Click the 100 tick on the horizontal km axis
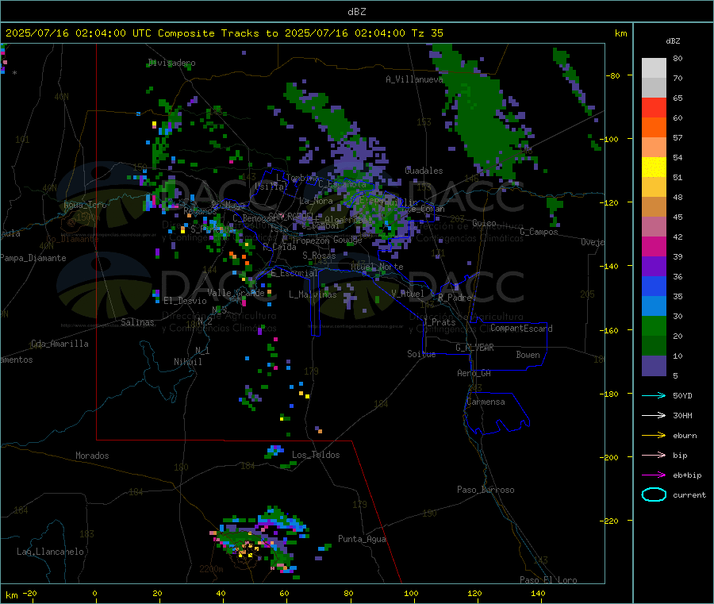This screenshot has width=714, height=604. pyautogui.click(x=411, y=594)
